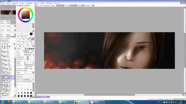This screenshot has width=186, height=104.
Task: Choose the Rotate view tool
Action: pyautogui.click(x=22, y=36)
